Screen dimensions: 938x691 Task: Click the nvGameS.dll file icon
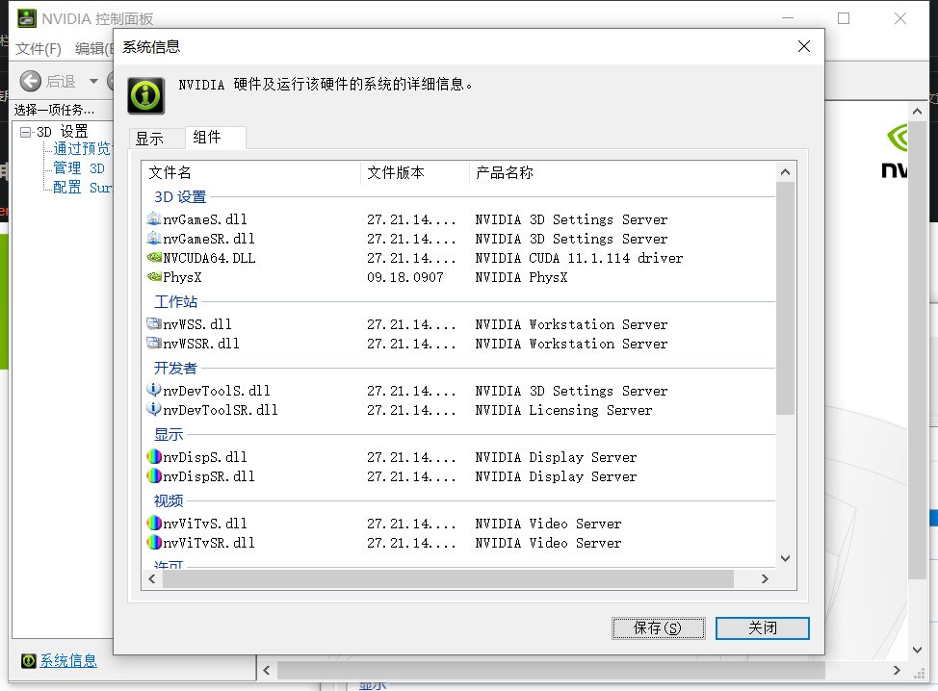pyautogui.click(x=154, y=219)
